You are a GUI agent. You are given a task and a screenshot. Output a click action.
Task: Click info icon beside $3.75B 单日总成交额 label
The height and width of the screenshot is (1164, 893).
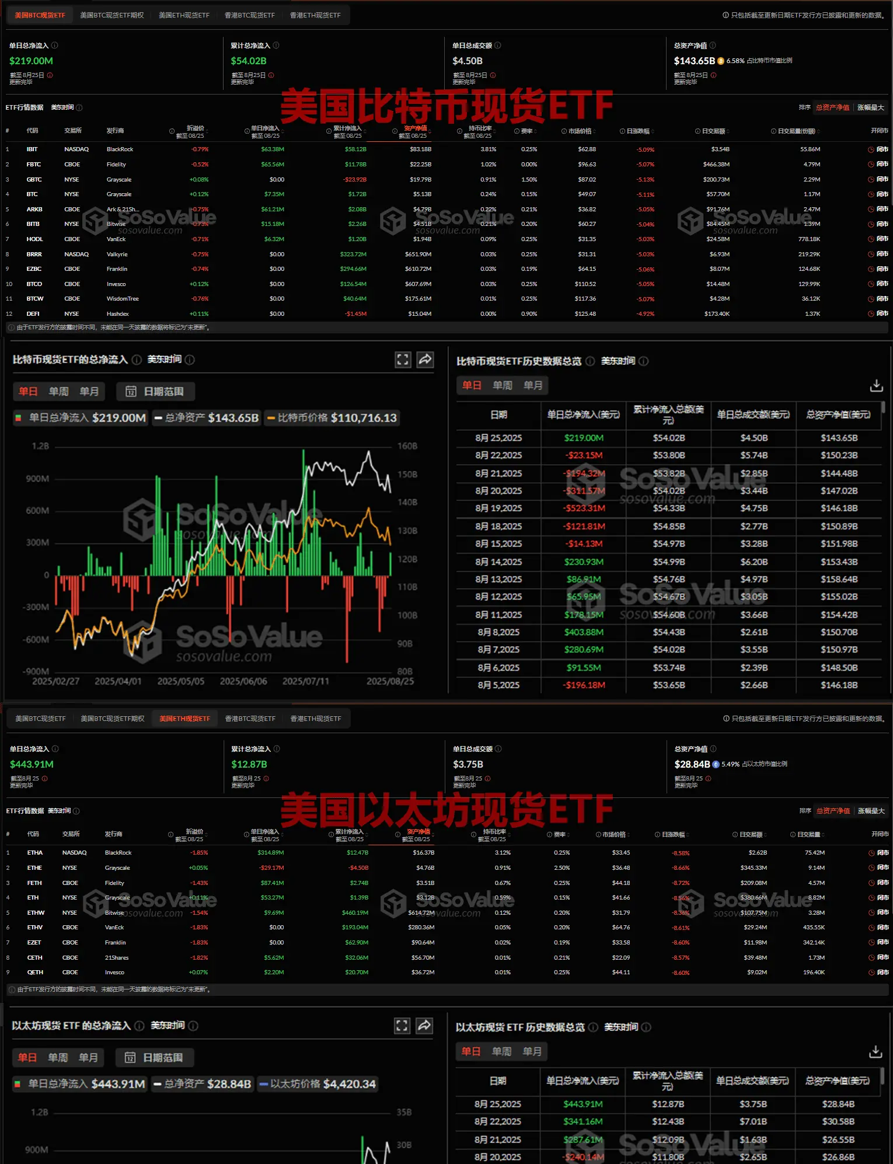[498, 749]
